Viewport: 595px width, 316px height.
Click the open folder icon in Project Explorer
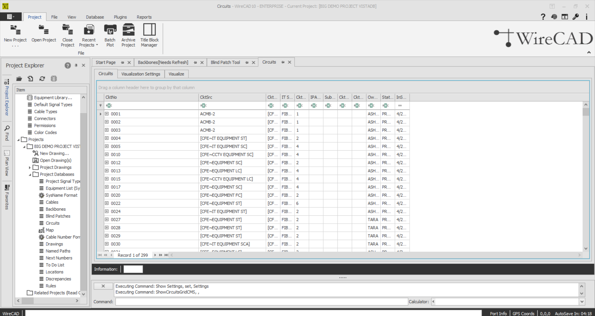tap(19, 79)
